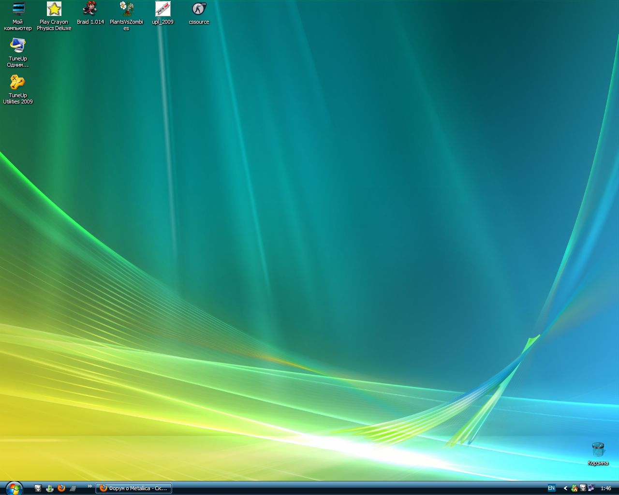Launch Firefox from the Quick Launch bar
This screenshot has height=495, width=619.
coord(61,488)
